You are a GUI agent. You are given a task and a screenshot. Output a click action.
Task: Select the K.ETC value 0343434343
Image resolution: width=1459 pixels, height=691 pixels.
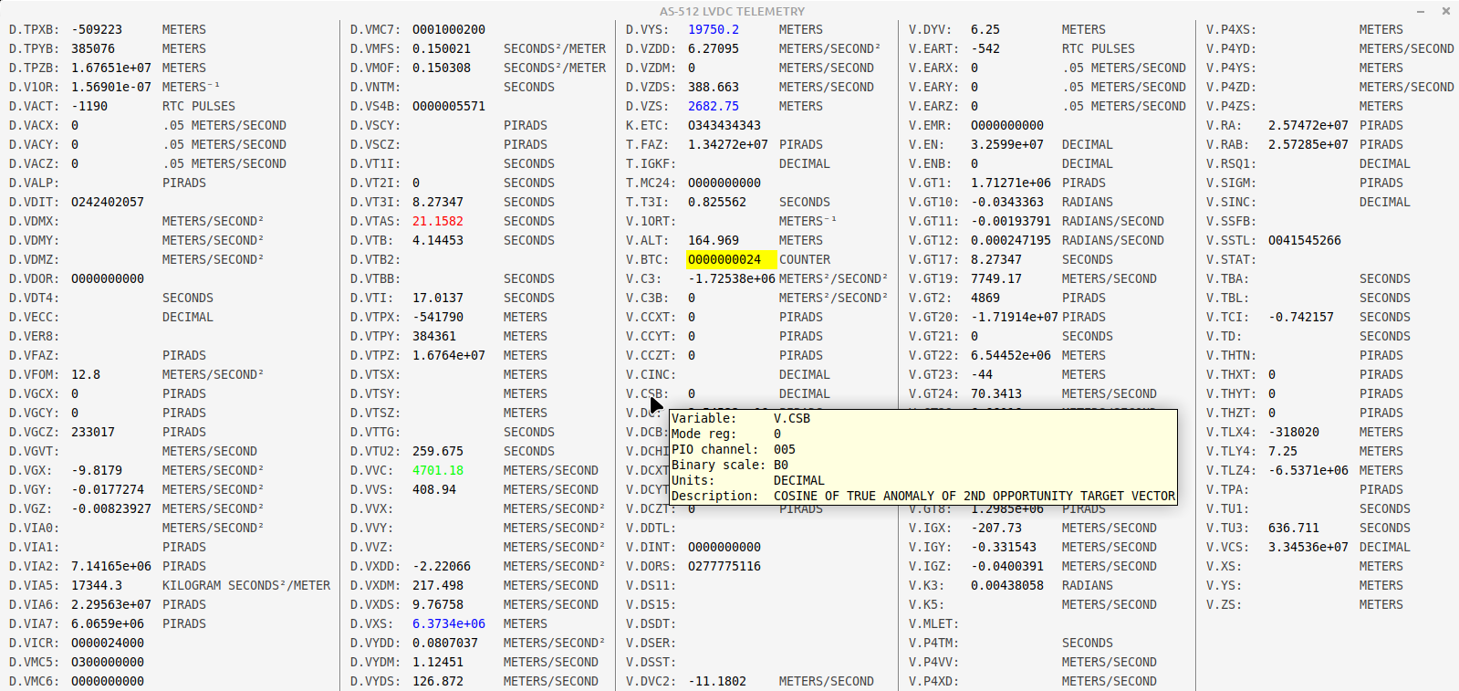point(724,125)
